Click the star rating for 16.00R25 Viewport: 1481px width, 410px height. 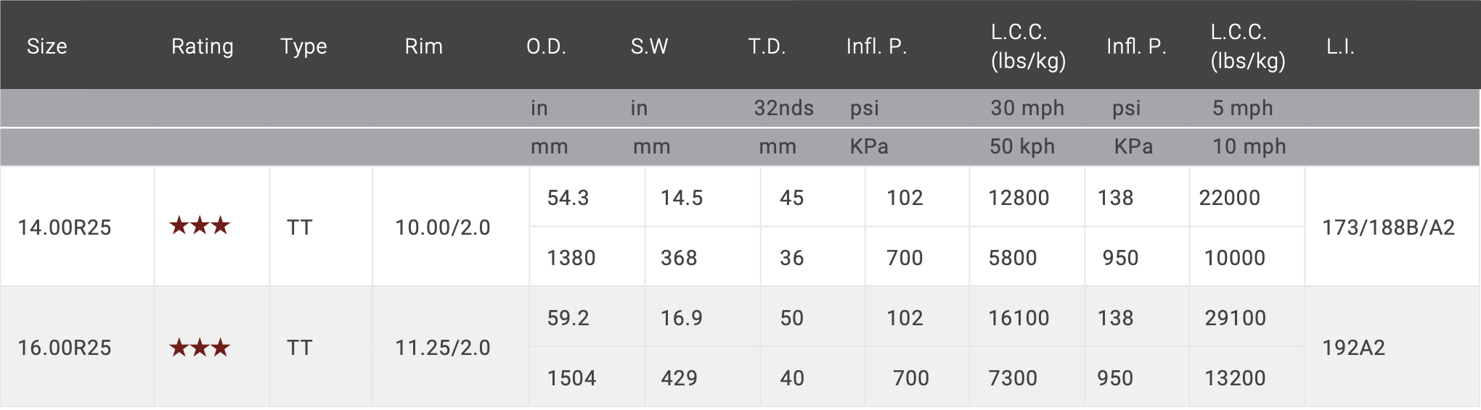coord(200,348)
